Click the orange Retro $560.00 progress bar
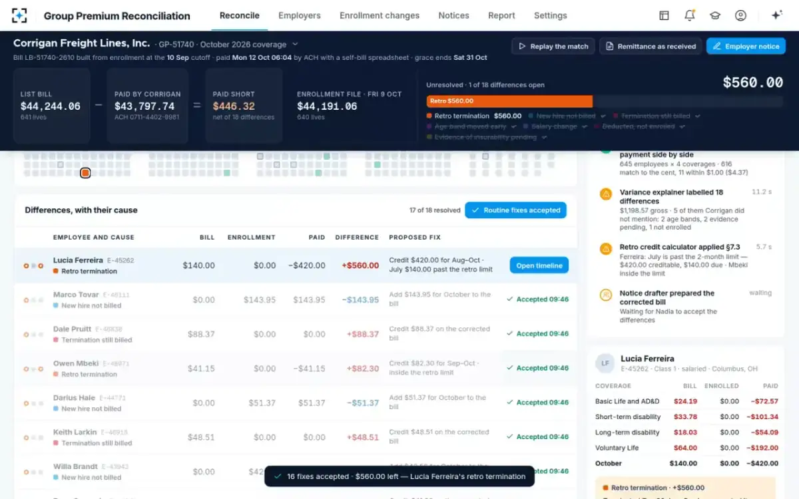The height and width of the screenshot is (499, 799). coord(509,101)
